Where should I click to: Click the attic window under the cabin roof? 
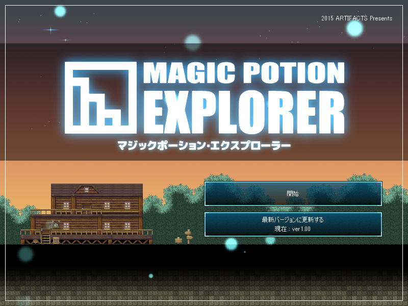click(x=87, y=190)
